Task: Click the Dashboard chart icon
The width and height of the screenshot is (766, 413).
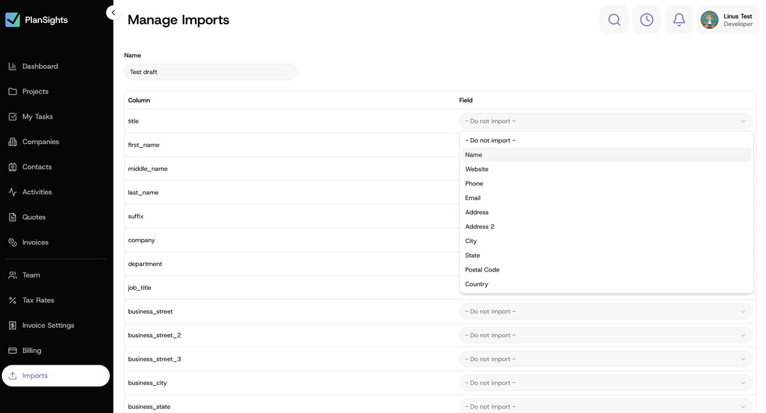Action: pos(12,66)
